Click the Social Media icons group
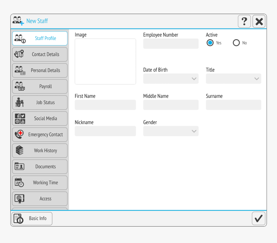 [x=20, y=118]
